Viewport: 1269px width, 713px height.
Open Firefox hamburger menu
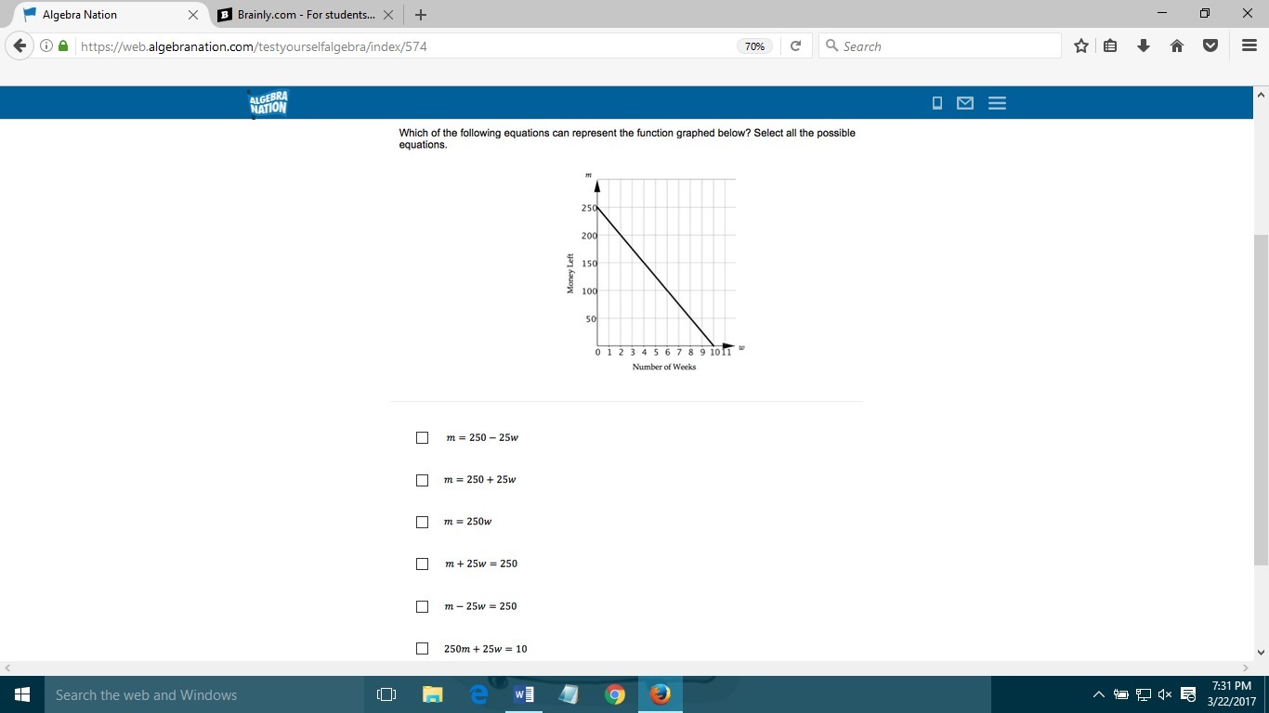tap(1249, 45)
